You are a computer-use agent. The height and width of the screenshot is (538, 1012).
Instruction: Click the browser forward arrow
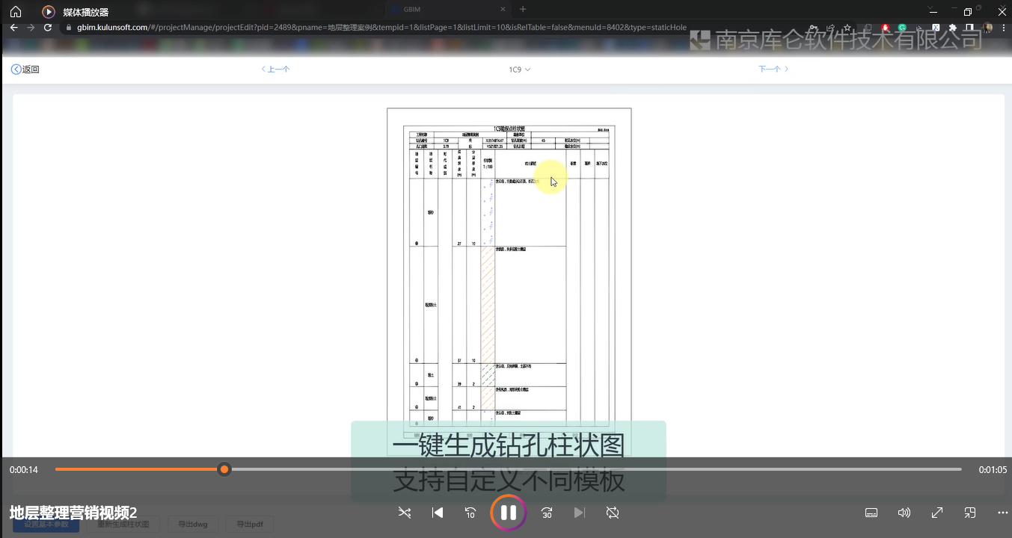point(31,27)
